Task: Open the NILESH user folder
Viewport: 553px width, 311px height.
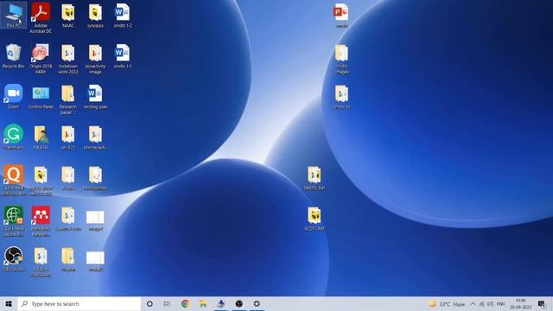Action: (x=41, y=137)
